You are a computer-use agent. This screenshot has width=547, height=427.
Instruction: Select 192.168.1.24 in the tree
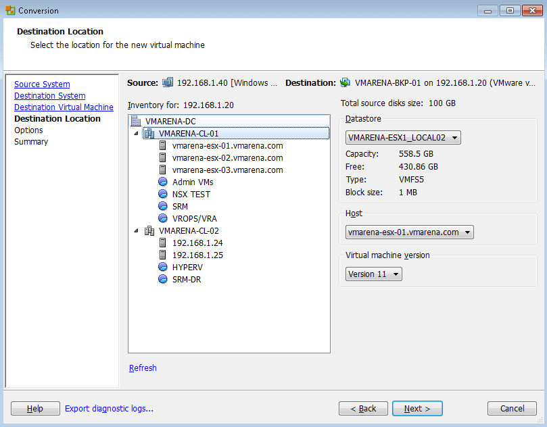[x=197, y=243]
